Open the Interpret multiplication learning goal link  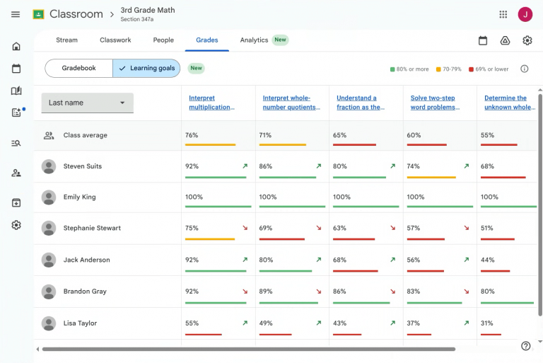pos(211,103)
